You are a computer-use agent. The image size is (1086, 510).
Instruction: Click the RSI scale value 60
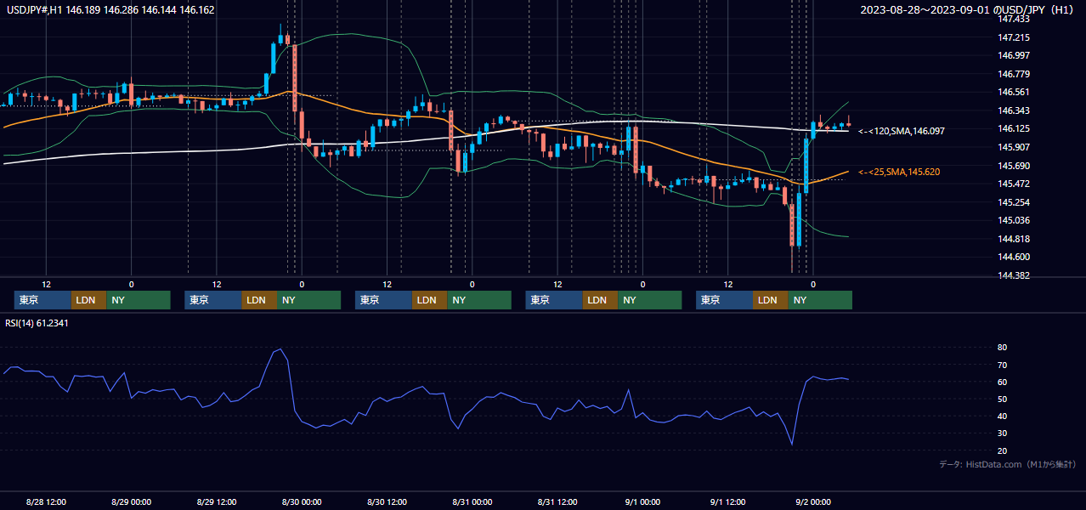point(1003,382)
